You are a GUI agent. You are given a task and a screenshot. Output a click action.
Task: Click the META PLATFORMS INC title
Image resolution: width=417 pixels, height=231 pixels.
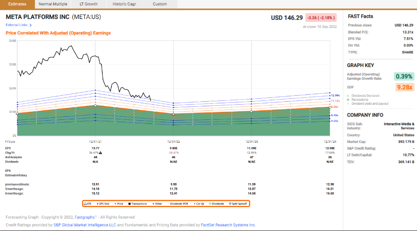point(37,17)
